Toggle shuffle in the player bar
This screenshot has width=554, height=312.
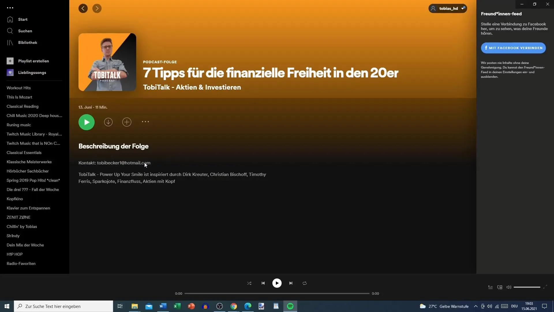point(249,283)
